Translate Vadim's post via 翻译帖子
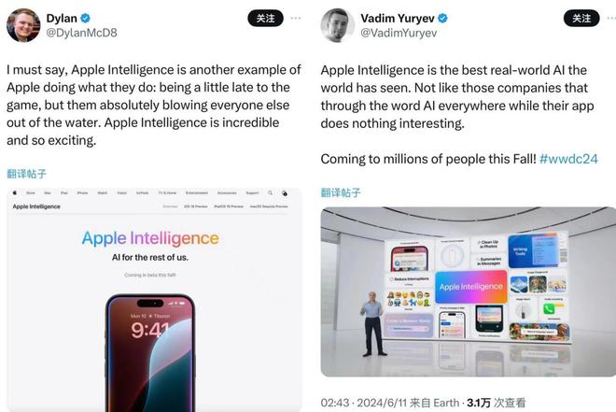 pyautogui.click(x=341, y=192)
